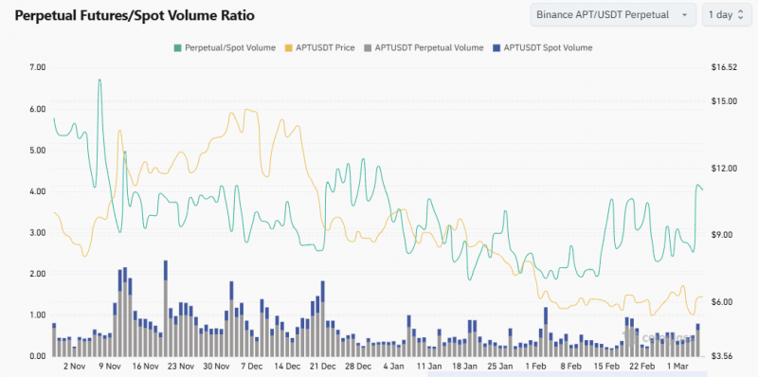Click the gray Perpetual Volume legend swatch
Image resolution: width=758 pixels, height=377 pixels.
pos(368,48)
